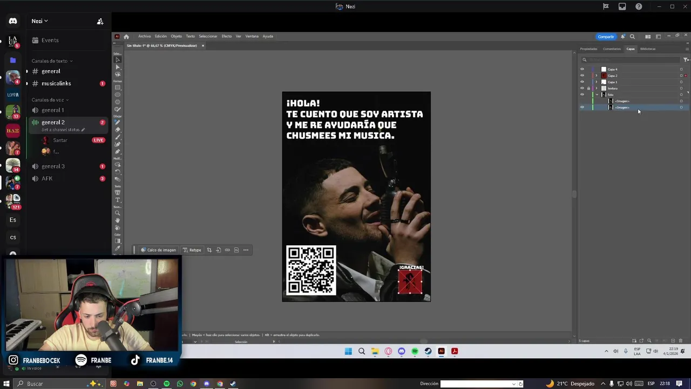This screenshot has width=691, height=389.
Task: Open the arrange documents icon
Action: (648, 37)
